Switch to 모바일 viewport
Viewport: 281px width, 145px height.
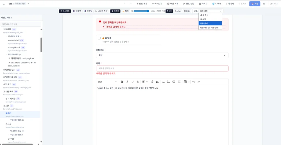[x=88, y=11]
